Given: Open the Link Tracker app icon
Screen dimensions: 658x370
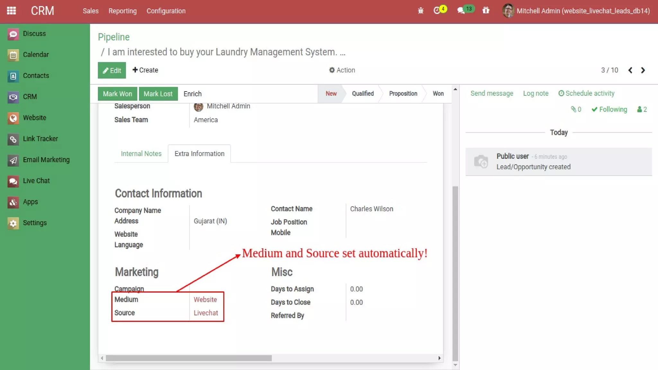Looking at the screenshot, I should click(13, 139).
